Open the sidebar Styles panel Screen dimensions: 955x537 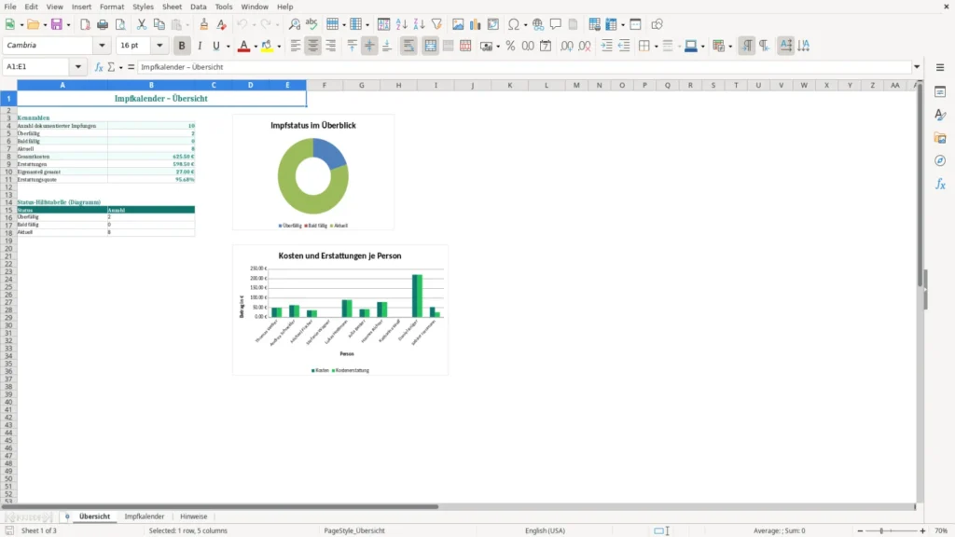coord(940,115)
